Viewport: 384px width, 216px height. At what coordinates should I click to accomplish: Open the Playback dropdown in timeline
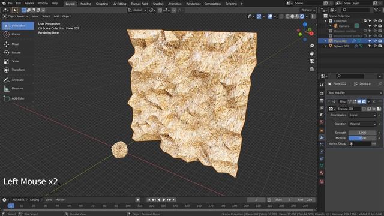[20, 200]
